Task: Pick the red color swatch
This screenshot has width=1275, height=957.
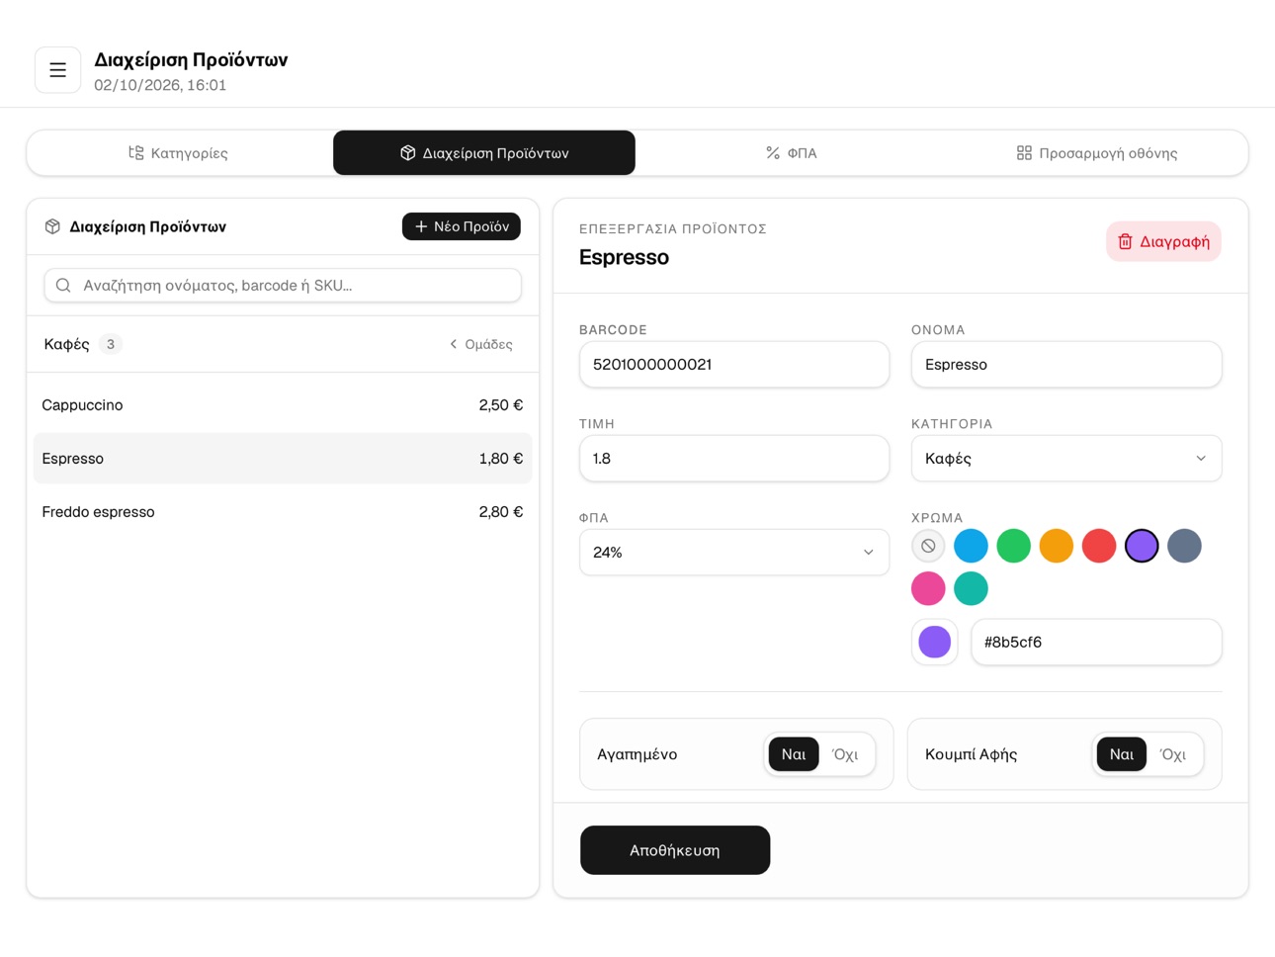Action: (1099, 546)
